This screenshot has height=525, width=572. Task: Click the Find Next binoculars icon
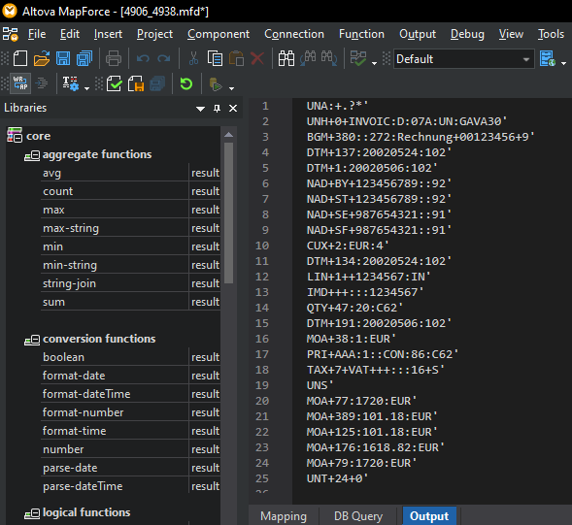click(x=329, y=58)
